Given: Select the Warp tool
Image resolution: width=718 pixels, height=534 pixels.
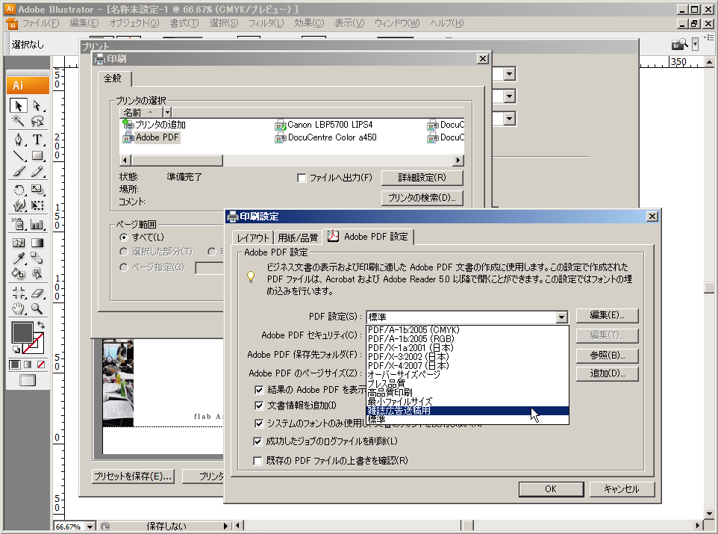Looking at the screenshot, I should coord(19,205).
